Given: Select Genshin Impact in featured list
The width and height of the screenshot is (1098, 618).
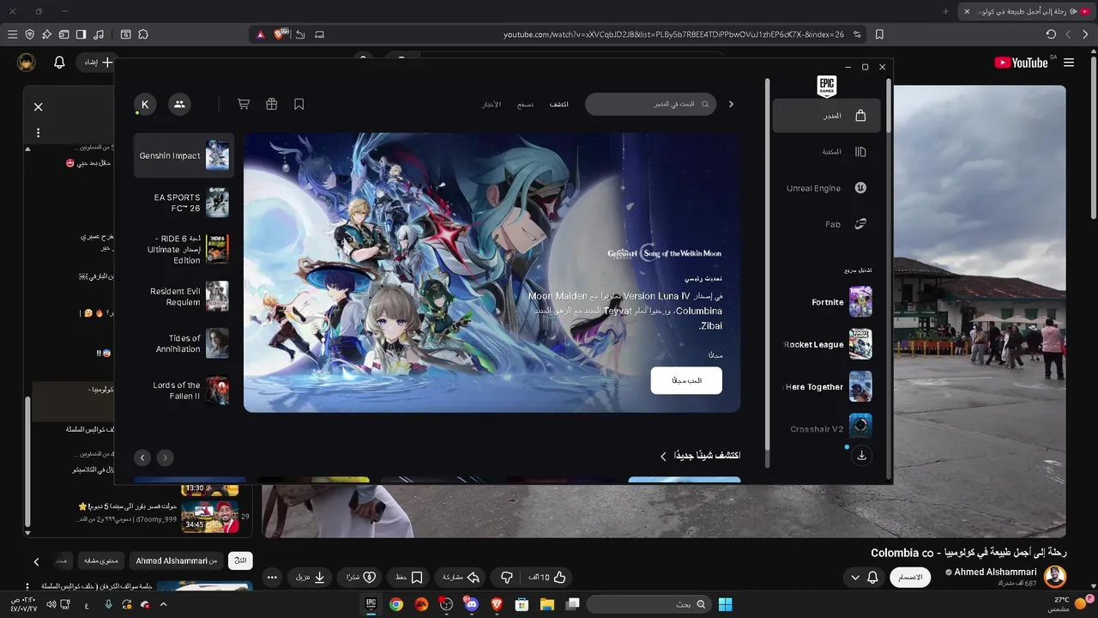Looking at the screenshot, I should 184,155.
